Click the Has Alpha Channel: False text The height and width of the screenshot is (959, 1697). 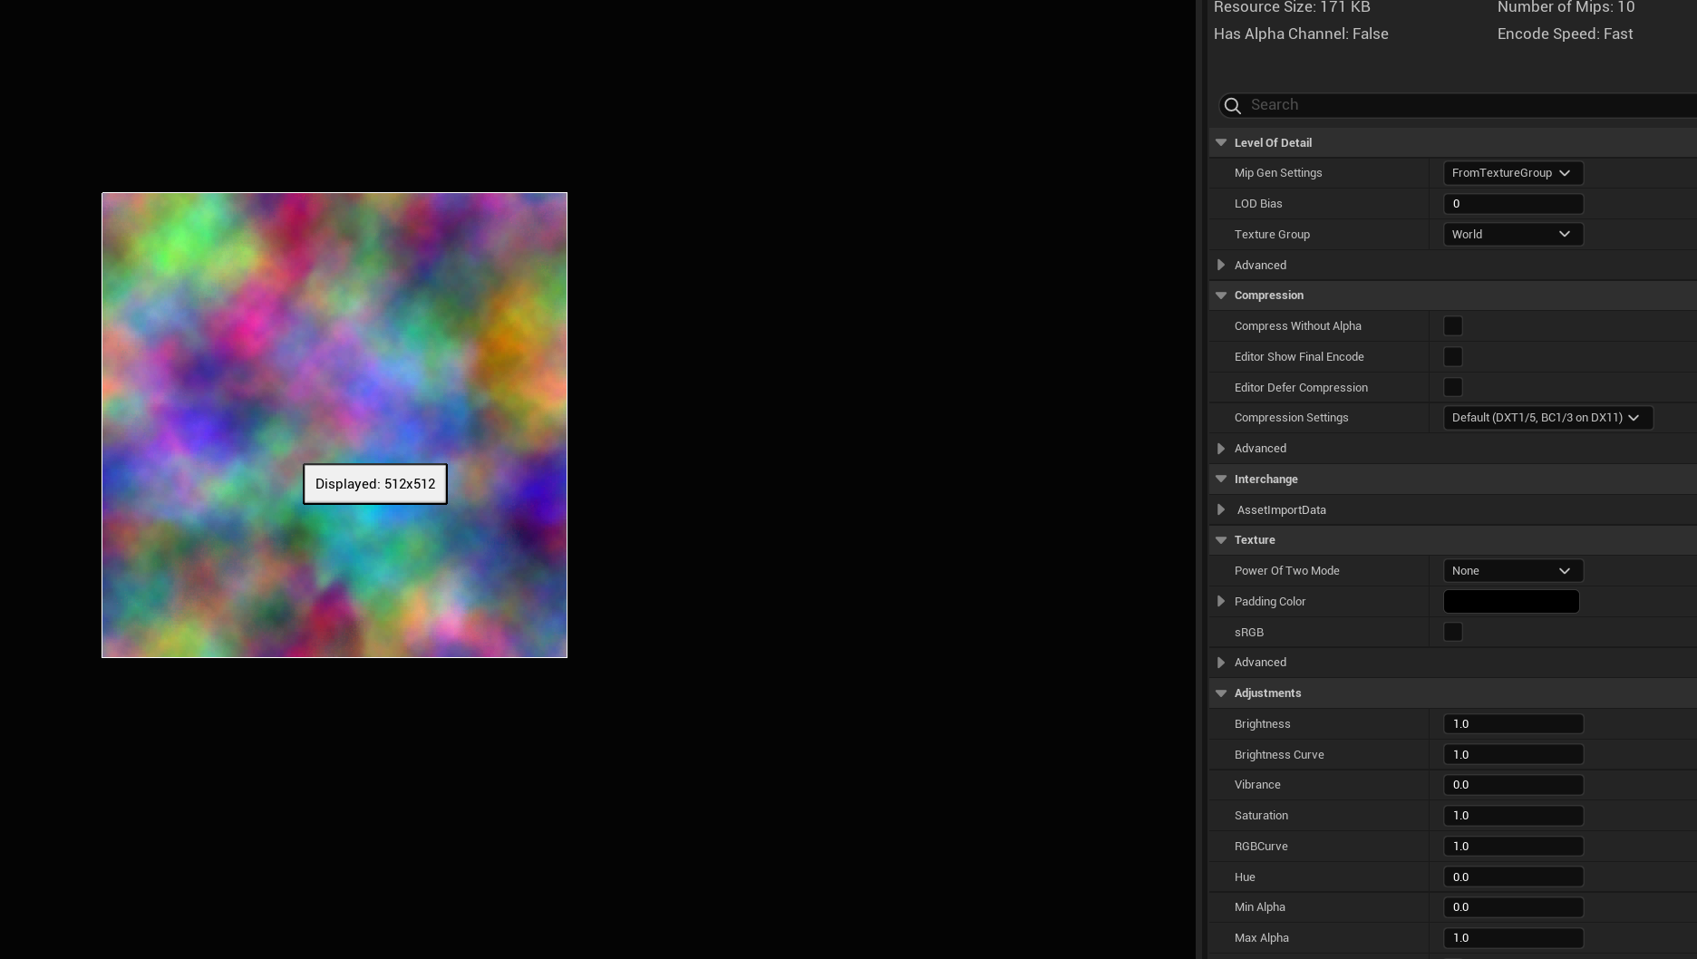coord(1301,34)
